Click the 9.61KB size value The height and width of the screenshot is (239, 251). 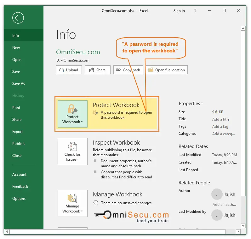coord(218,112)
